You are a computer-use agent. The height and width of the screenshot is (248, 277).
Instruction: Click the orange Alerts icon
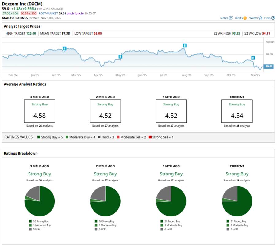click(245, 18)
